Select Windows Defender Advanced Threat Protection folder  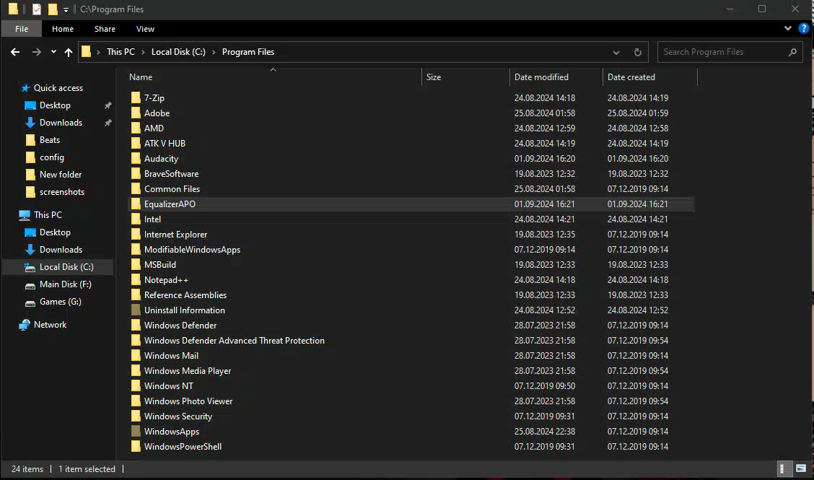(x=234, y=340)
